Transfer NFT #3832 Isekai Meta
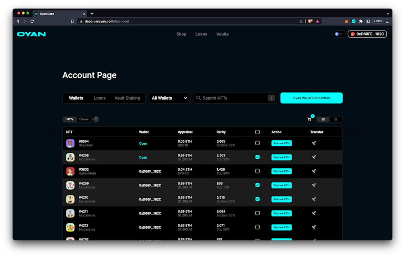This screenshot has height=257, width=405. pyautogui.click(x=313, y=171)
